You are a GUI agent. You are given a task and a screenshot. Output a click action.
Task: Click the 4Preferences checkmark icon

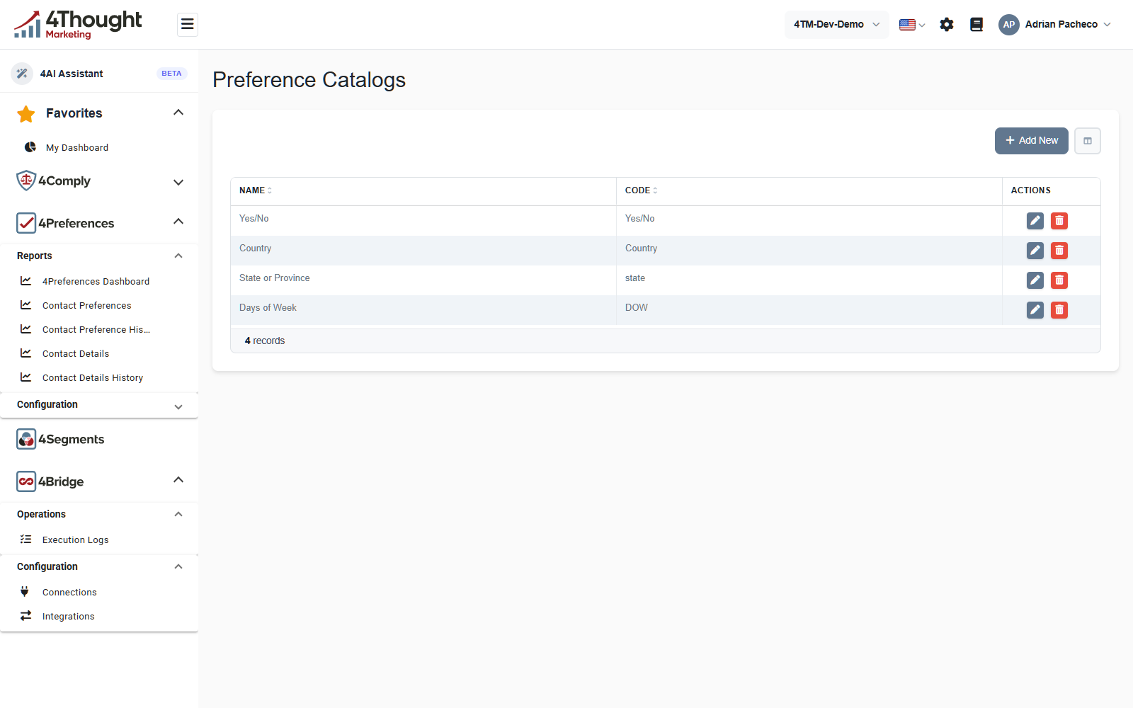point(26,223)
